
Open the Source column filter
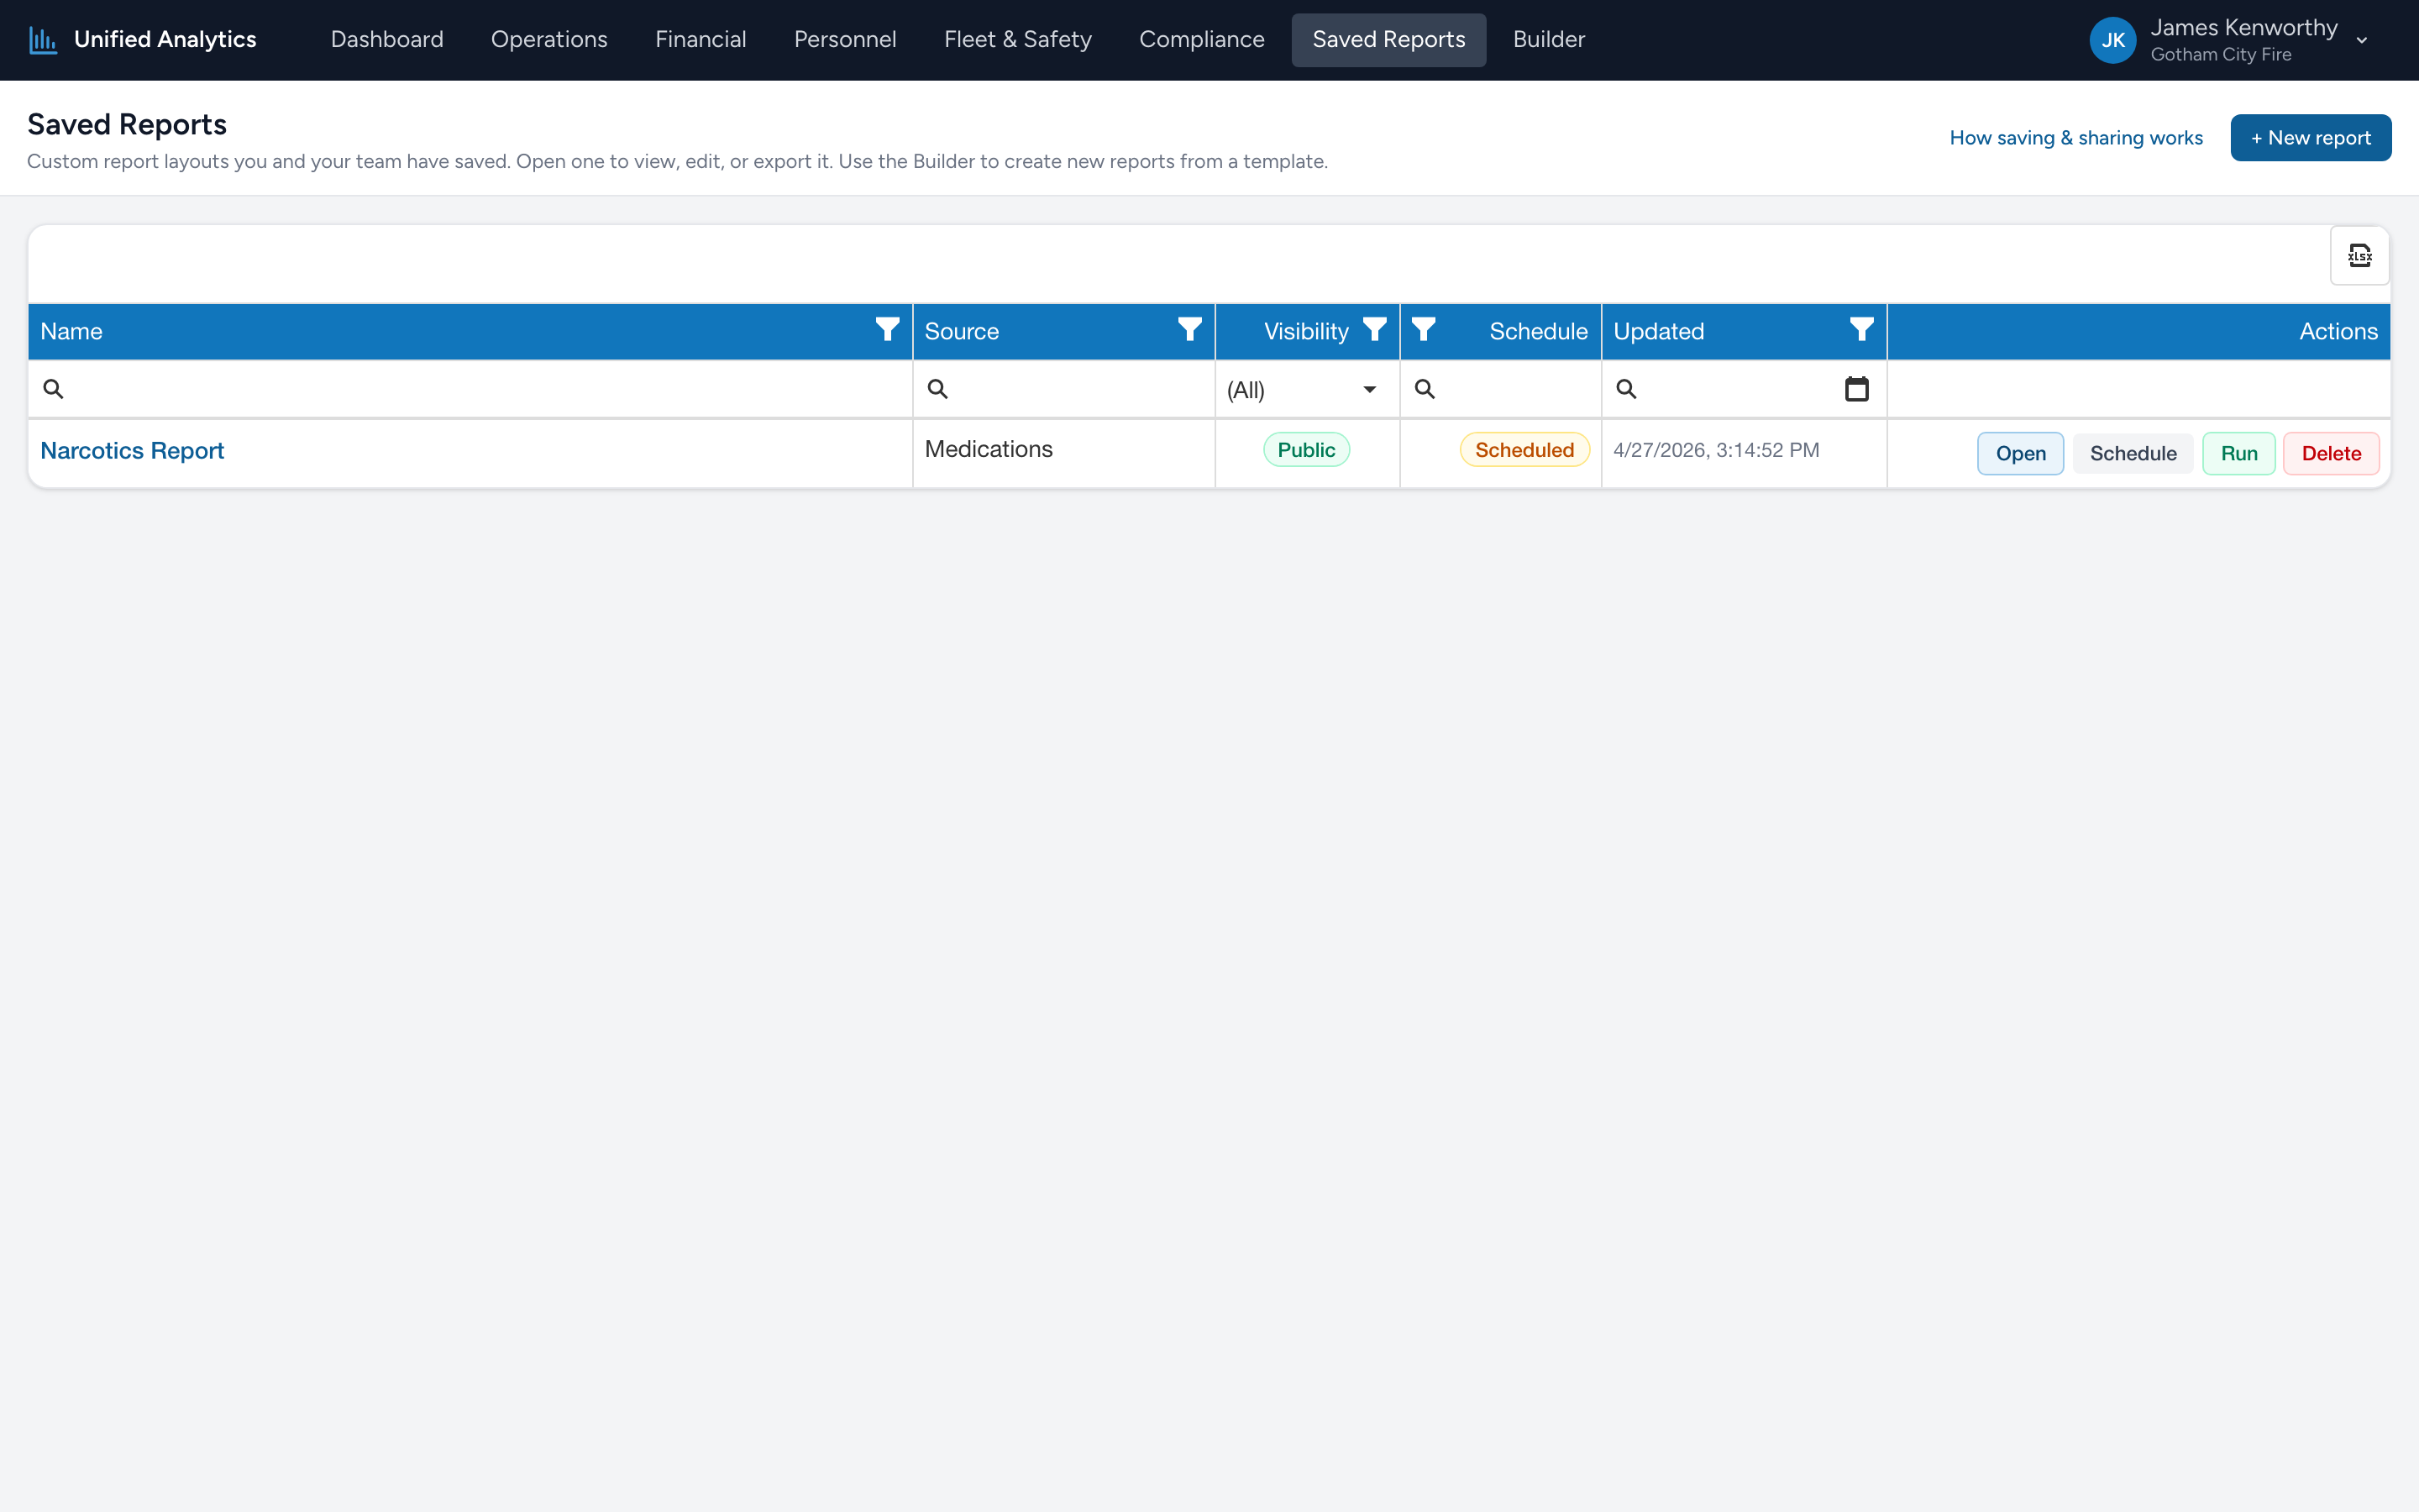pos(1189,330)
